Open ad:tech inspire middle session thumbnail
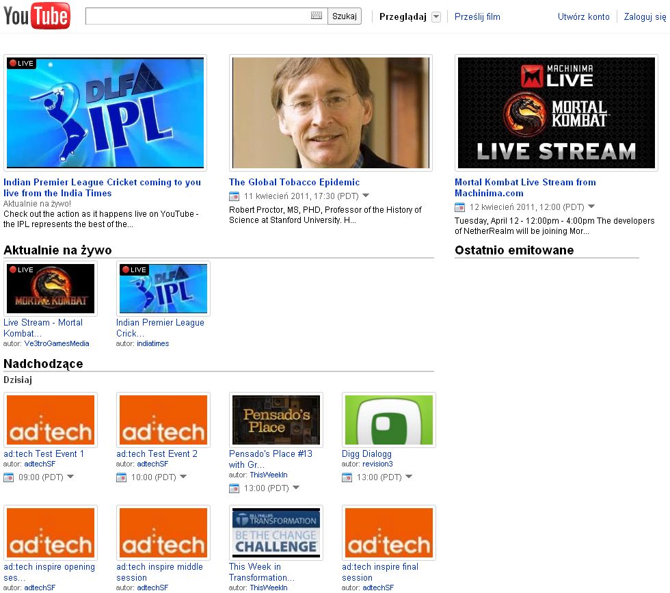Image resolution: width=670 pixels, height=593 pixels. pyautogui.click(x=163, y=533)
